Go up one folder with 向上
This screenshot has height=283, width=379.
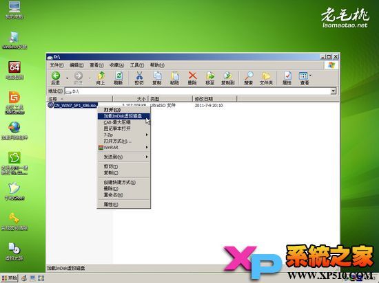(101, 78)
